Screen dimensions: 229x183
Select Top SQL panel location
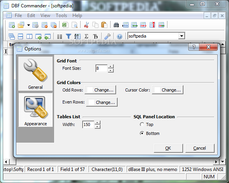pyautogui.click(x=146, y=124)
